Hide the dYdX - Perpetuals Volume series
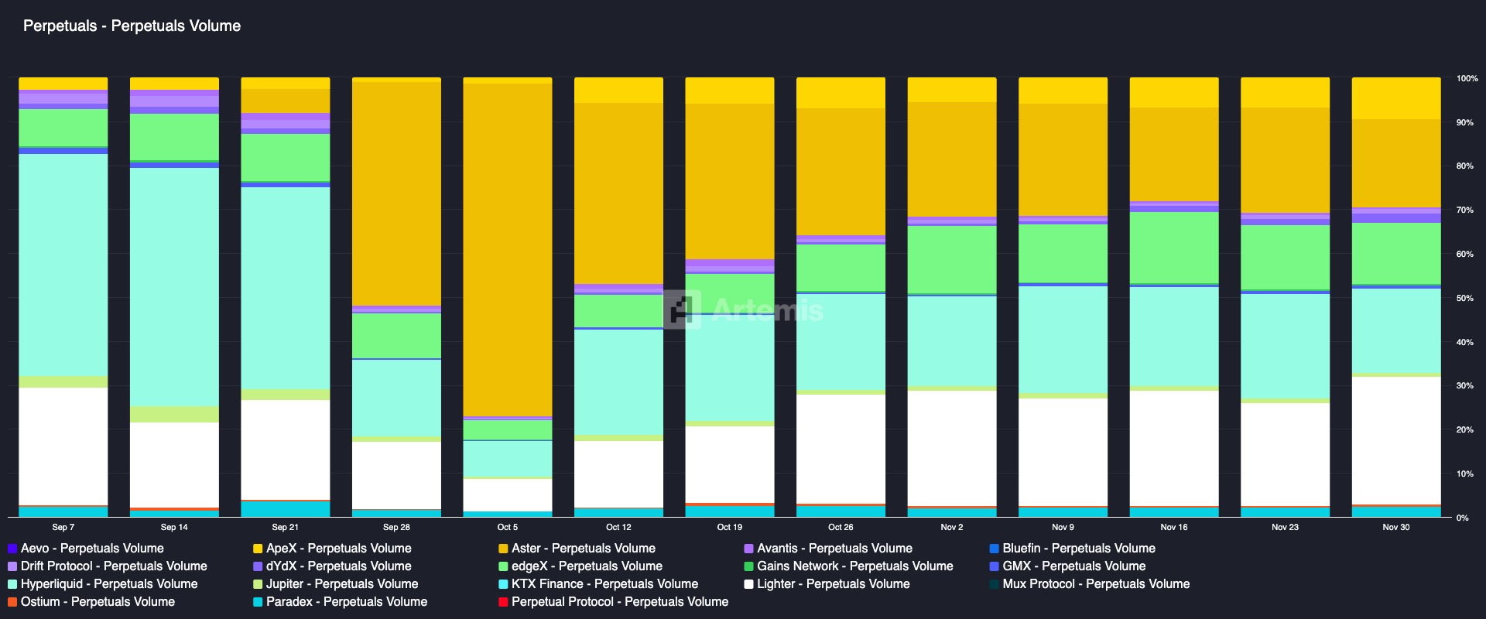The width and height of the screenshot is (1486, 619). tap(338, 566)
